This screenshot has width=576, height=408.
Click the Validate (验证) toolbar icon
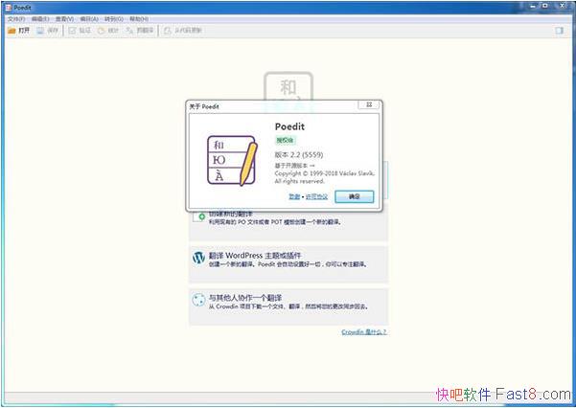(72, 31)
